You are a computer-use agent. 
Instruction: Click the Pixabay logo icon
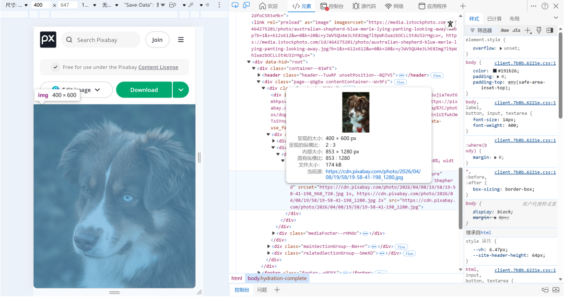pos(48,40)
